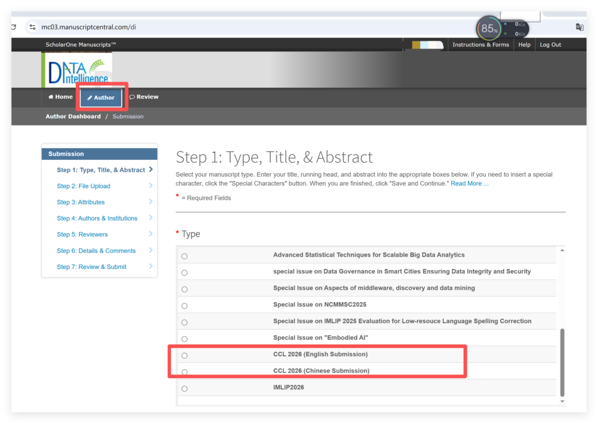
Task: Go to Step 3: Attributes
Action: [81, 202]
